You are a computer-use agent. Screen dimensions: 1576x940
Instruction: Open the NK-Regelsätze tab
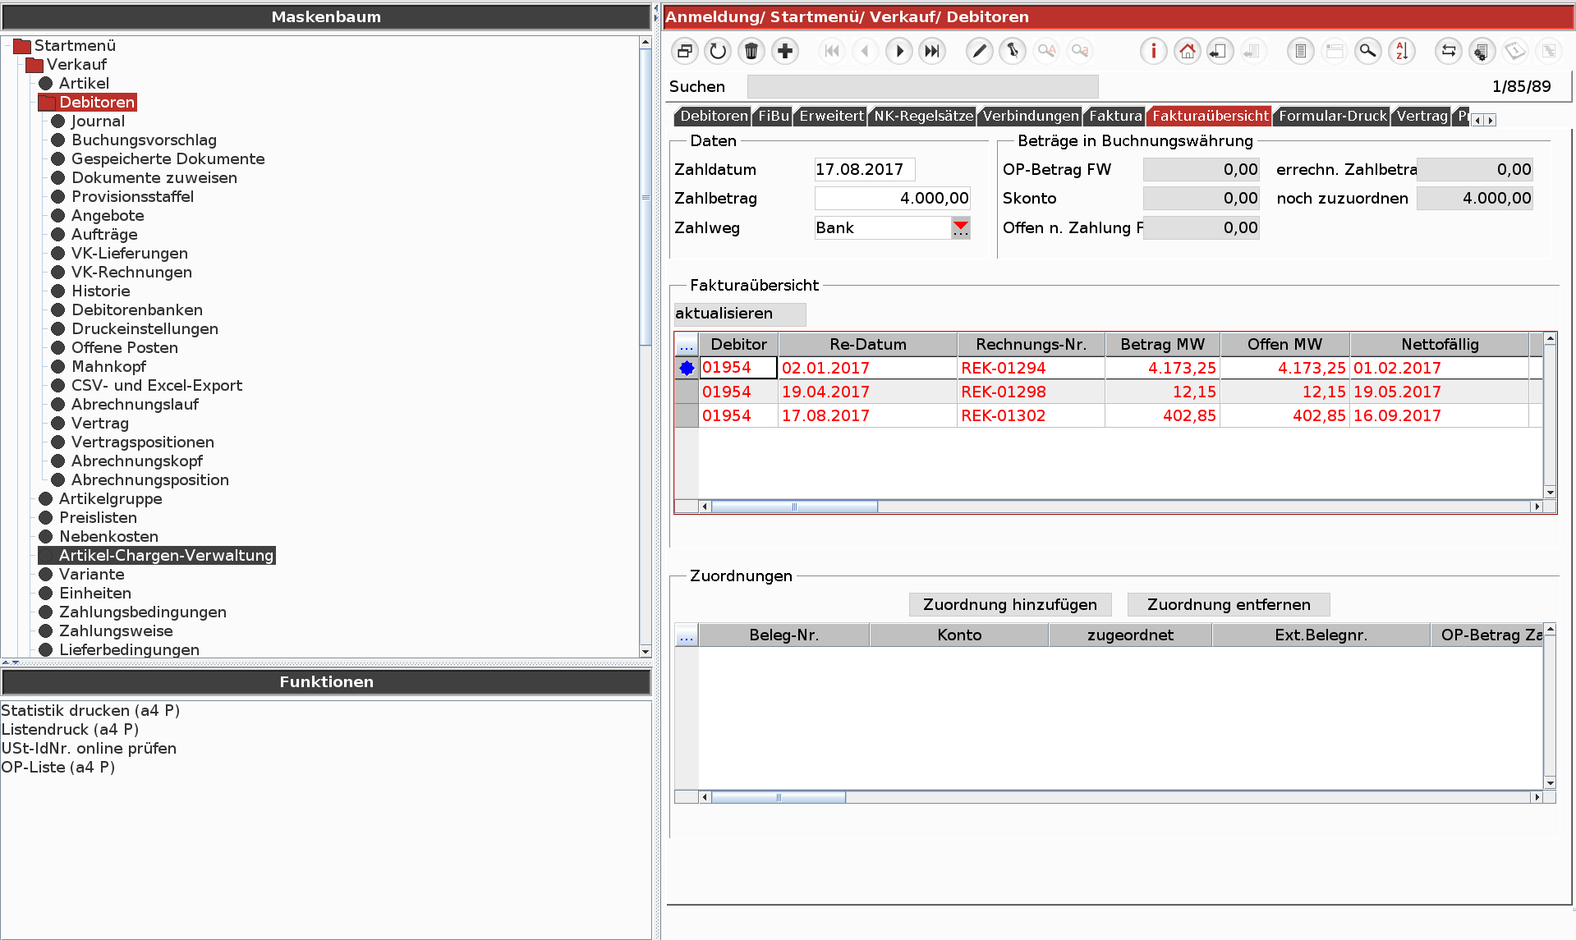[x=923, y=117]
